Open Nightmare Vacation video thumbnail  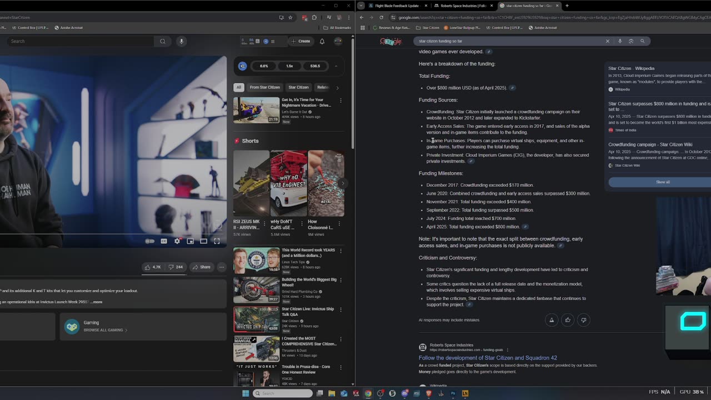(256, 110)
